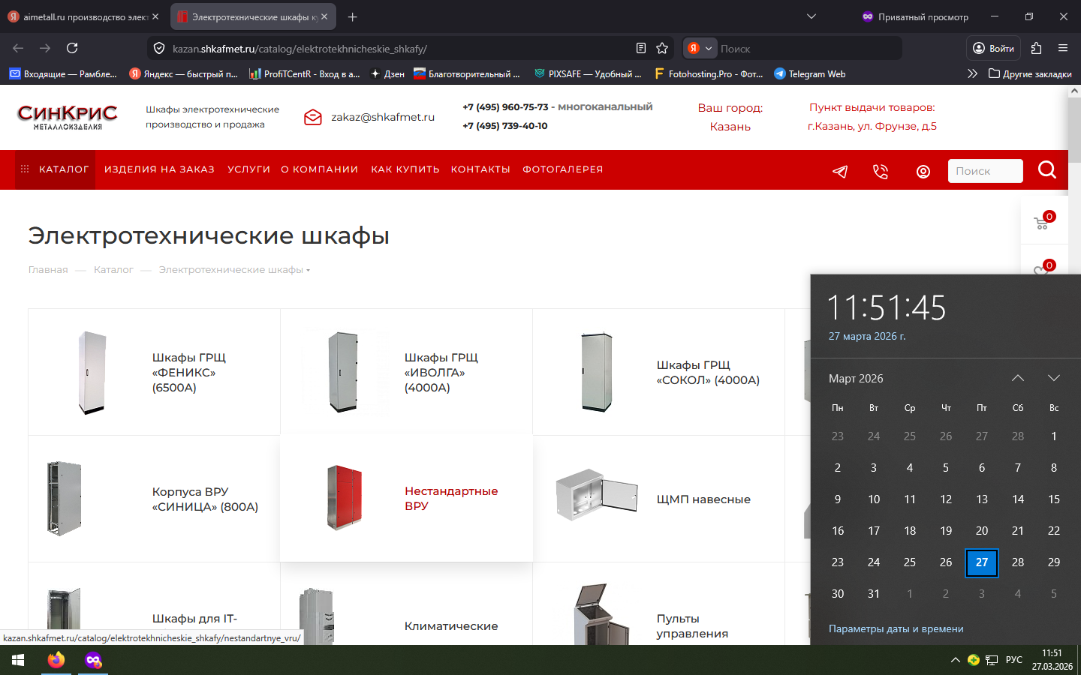Click Firefox icon in the taskbar

coord(56,660)
